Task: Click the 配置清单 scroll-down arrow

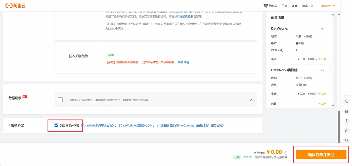Action: pyautogui.click(x=333, y=106)
